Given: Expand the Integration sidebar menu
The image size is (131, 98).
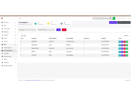Looking at the screenshot, I should click(x=9, y=62).
